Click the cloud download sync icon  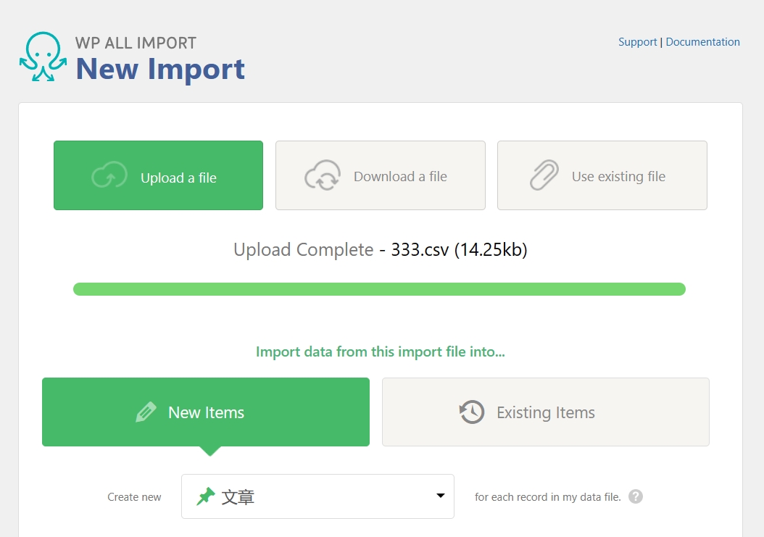coord(323,175)
